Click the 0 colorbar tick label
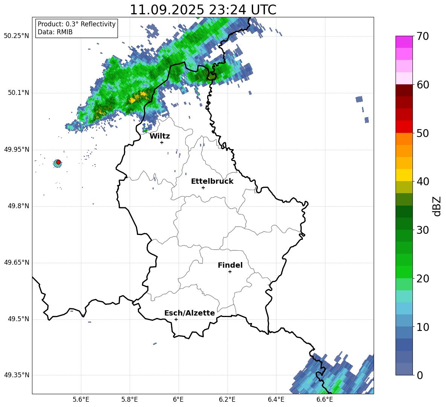 click(420, 375)
